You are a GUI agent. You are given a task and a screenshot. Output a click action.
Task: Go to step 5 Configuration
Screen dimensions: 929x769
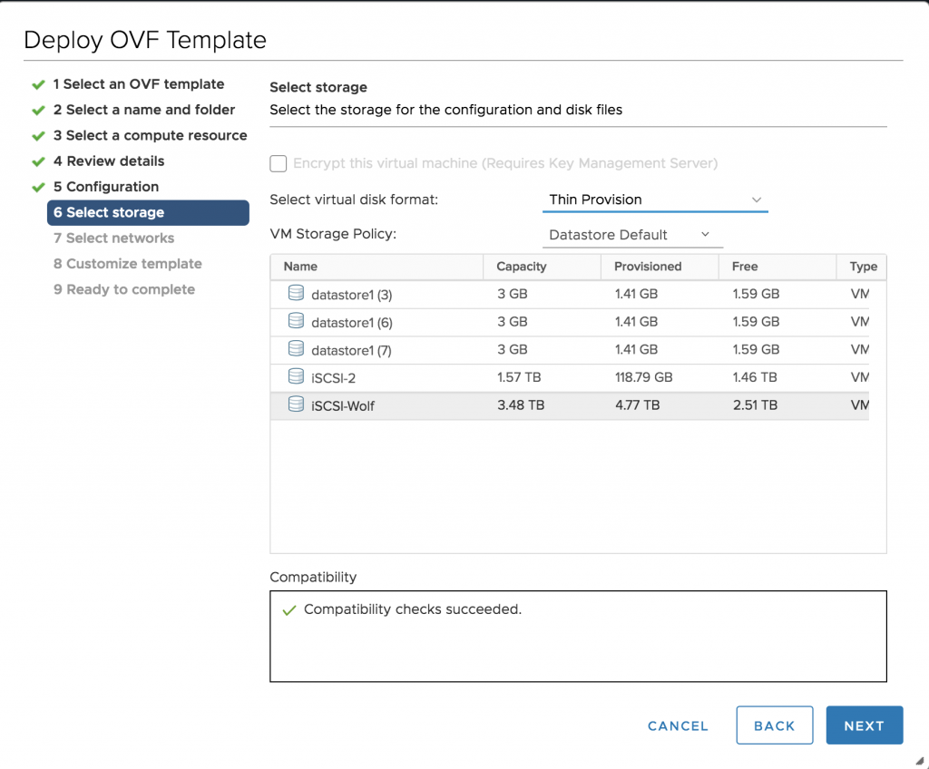point(106,187)
